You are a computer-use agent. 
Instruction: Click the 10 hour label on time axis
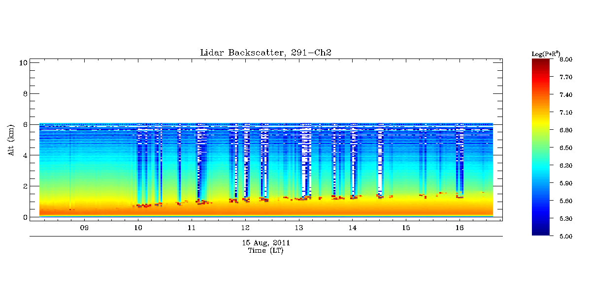point(138,228)
